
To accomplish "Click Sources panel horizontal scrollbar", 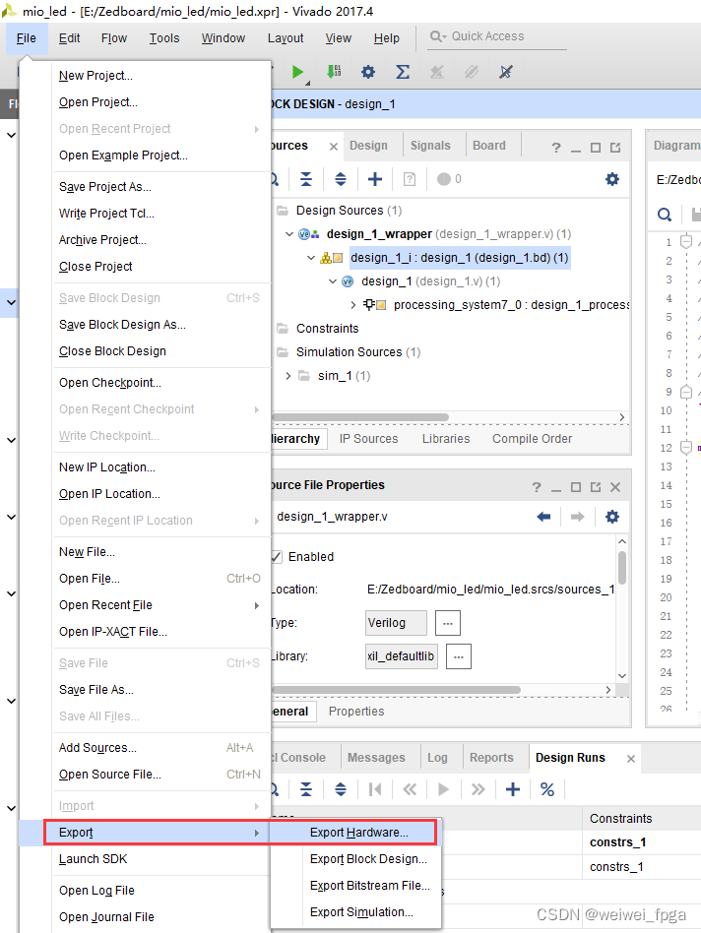I will pos(360,417).
